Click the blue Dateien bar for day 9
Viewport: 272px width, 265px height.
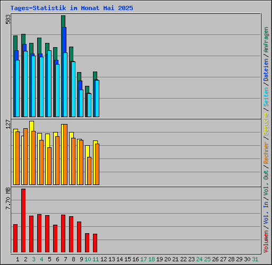[80, 85]
